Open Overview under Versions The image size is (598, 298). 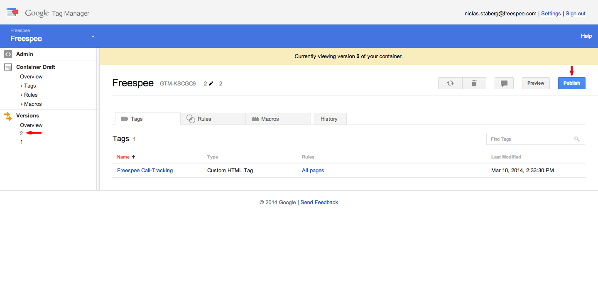coord(31,125)
